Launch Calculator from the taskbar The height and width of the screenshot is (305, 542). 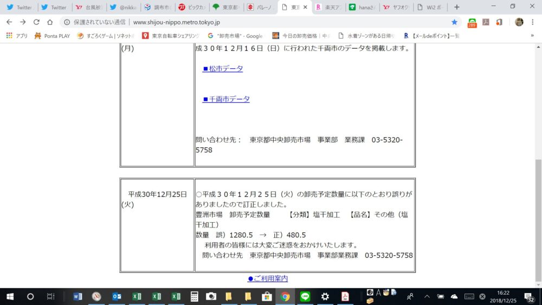[x=194, y=296]
